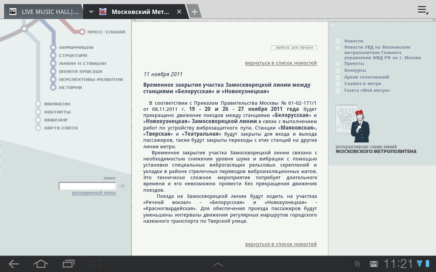The width and height of the screenshot is (436, 272).
Task: Open Новости in the right sidebar
Action: coord(354,41)
